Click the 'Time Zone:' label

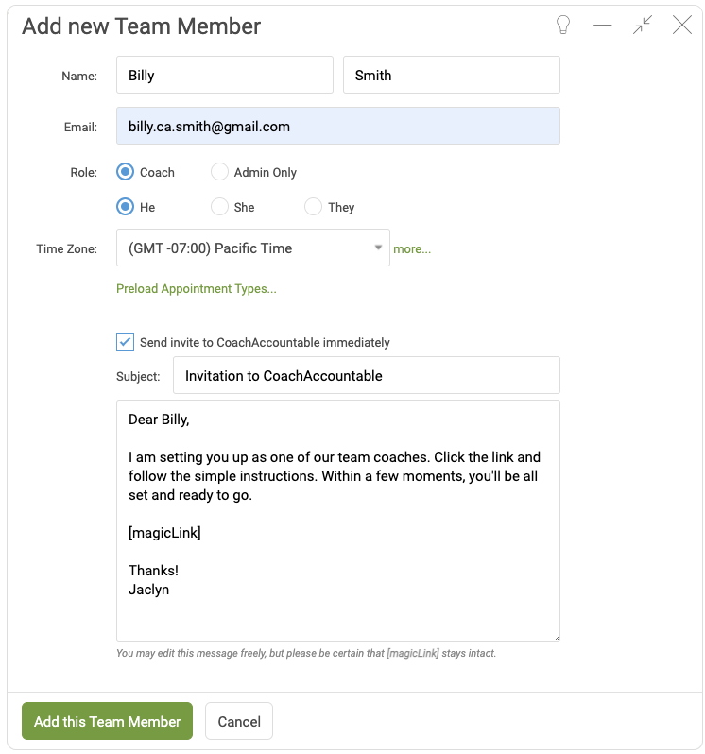[67, 249]
